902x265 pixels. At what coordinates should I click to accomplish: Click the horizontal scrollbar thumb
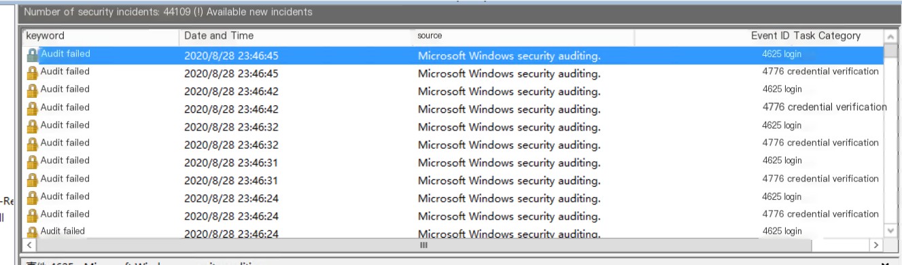click(x=424, y=245)
